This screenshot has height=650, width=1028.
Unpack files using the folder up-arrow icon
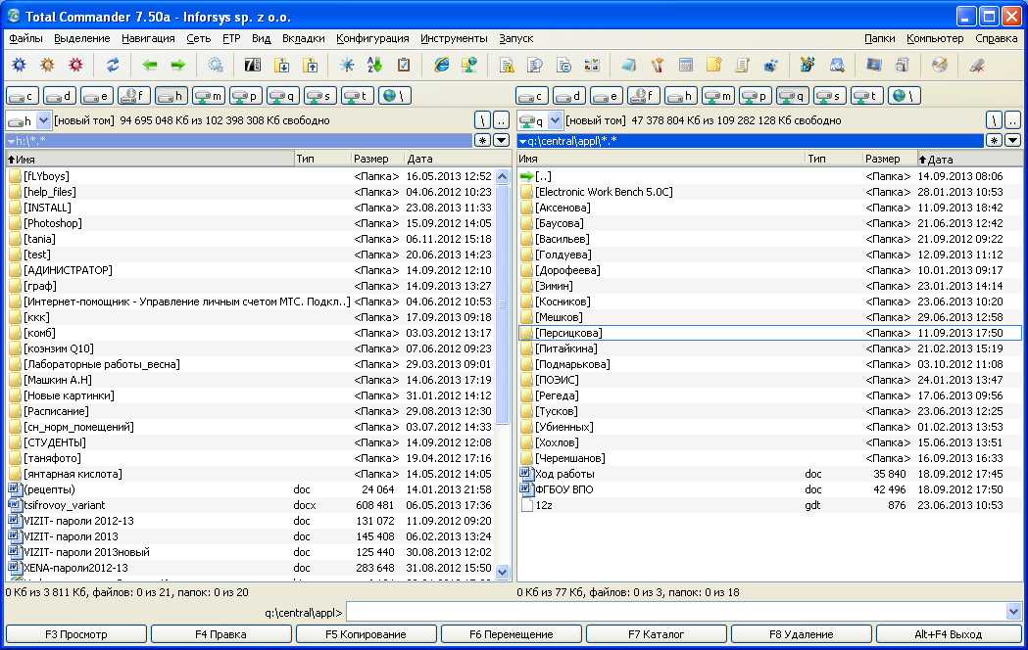[x=310, y=65]
